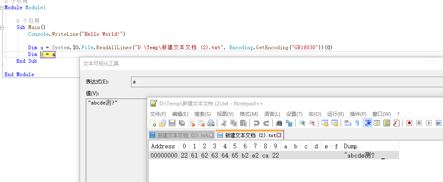This screenshot has height=182, width=443.
Task: Click the Zoom In magnifier icon
Action: click(x=302, y=123)
